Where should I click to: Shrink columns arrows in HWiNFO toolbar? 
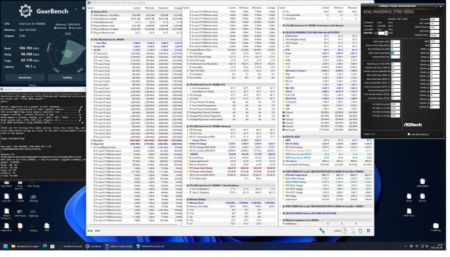point(97,231)
